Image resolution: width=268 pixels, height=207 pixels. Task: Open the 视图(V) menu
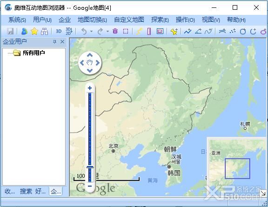click(211, 20)
